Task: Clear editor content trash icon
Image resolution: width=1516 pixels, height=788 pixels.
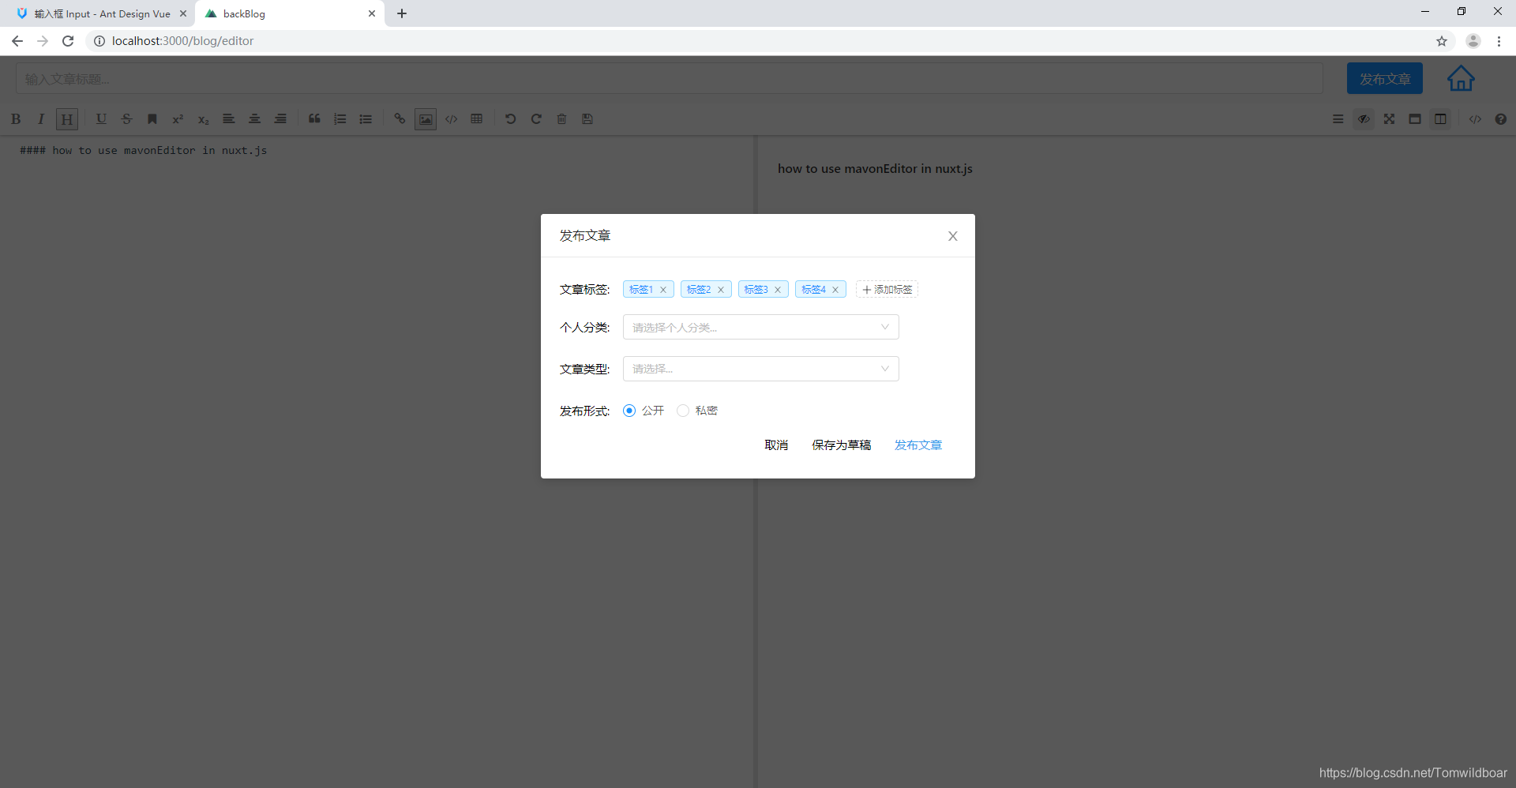Action: pos(561,119)
